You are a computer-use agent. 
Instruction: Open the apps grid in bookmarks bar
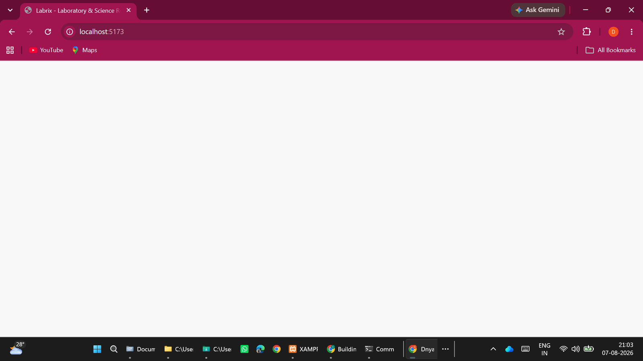click(10, 50)
